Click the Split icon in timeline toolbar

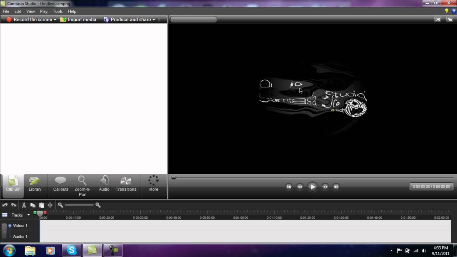pyautogui.click(x=50, y=205)
